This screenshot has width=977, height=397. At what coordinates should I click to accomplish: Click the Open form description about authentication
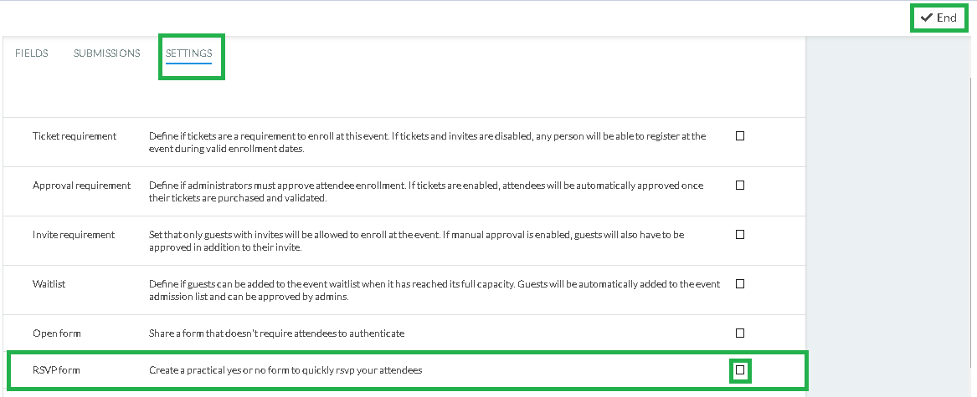[276, 333]
